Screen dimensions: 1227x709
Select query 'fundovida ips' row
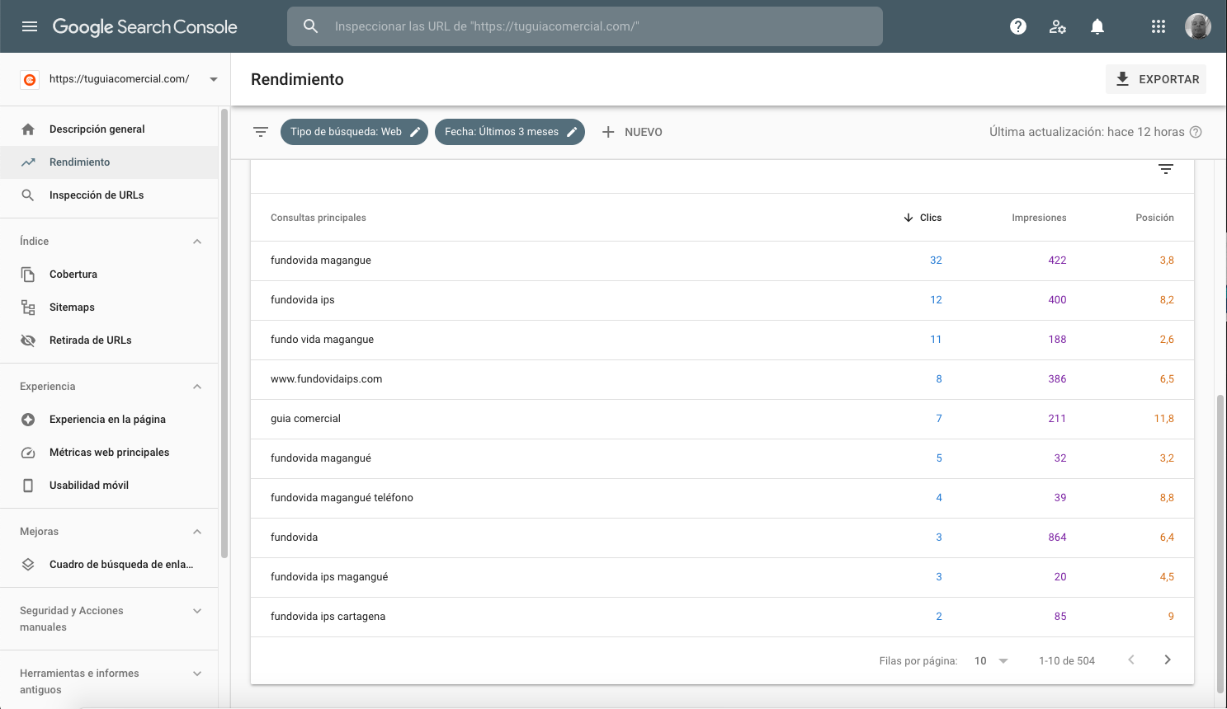pos(722,300)
